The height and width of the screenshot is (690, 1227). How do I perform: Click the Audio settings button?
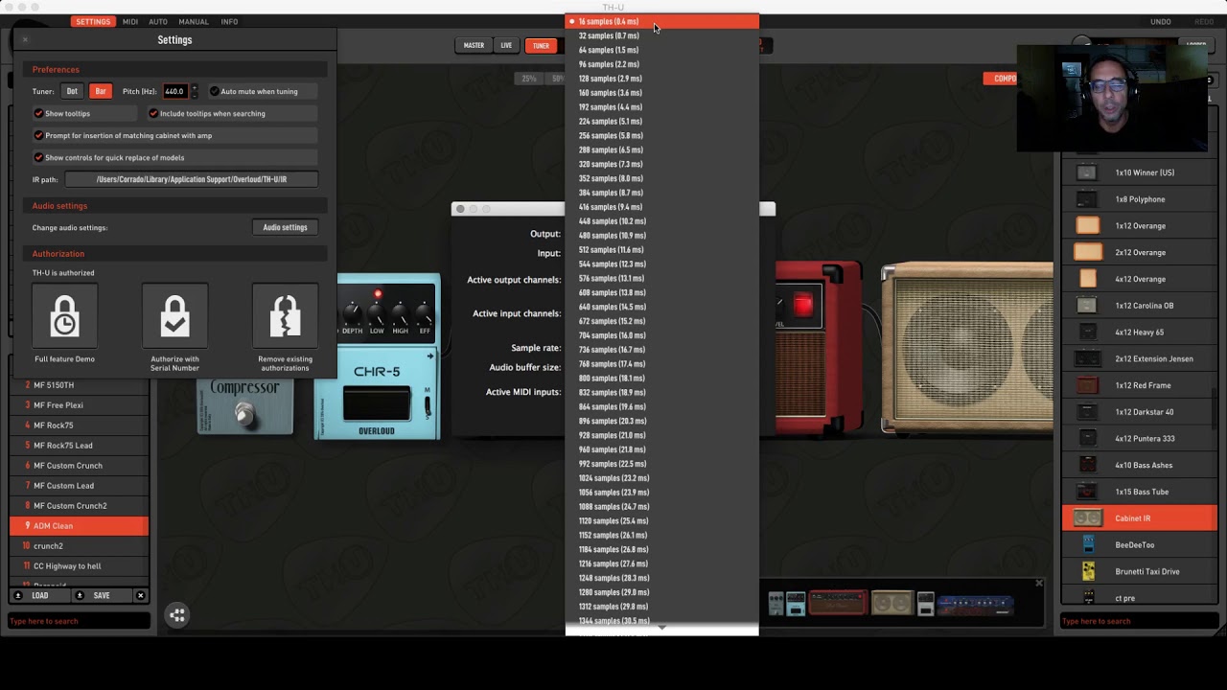[285, 227]
